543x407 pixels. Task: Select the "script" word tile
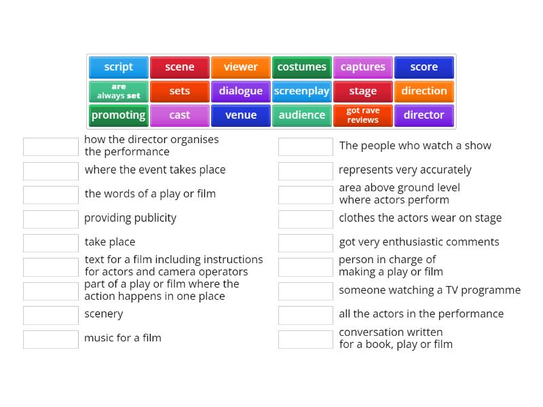118,66
